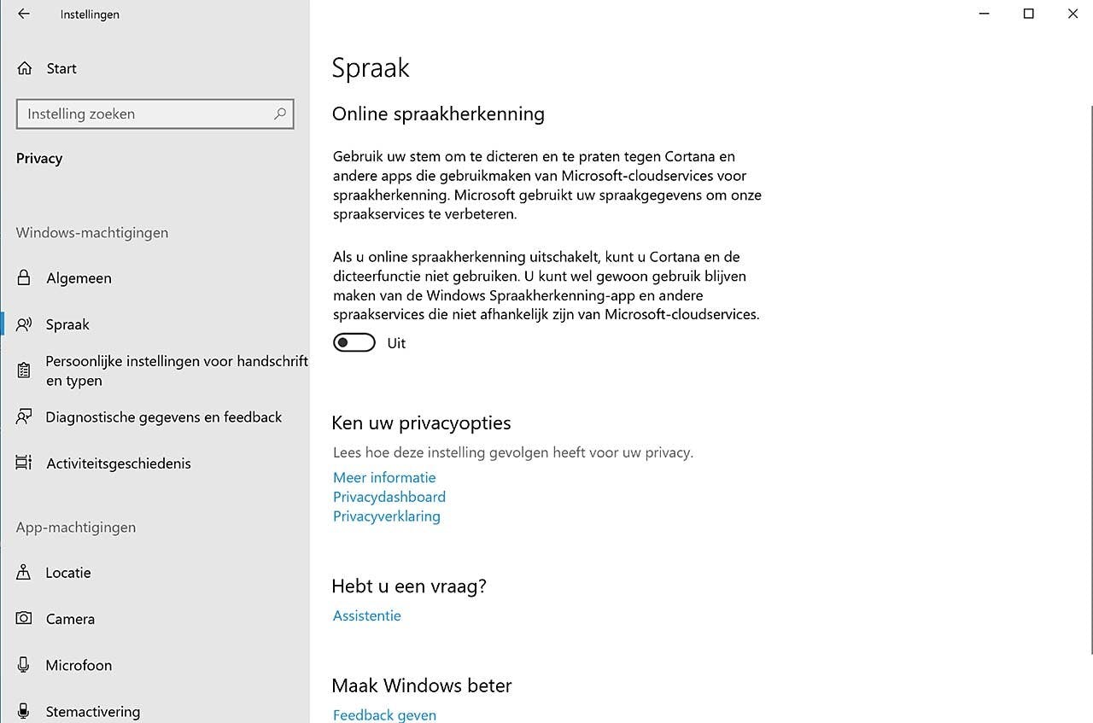Open the Stemactivering settings page
Screen dimensions: 1093x723
point(92,711)
